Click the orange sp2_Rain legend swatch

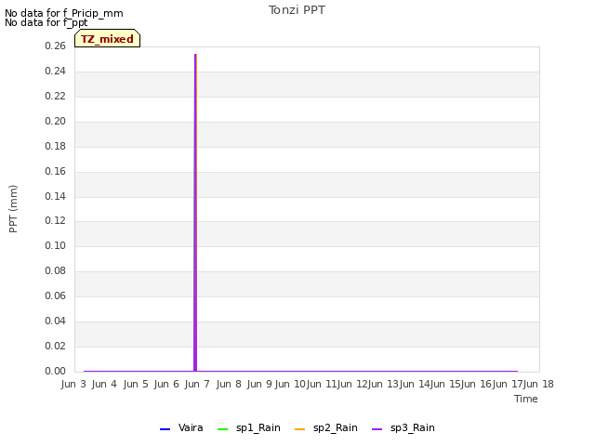299,429
